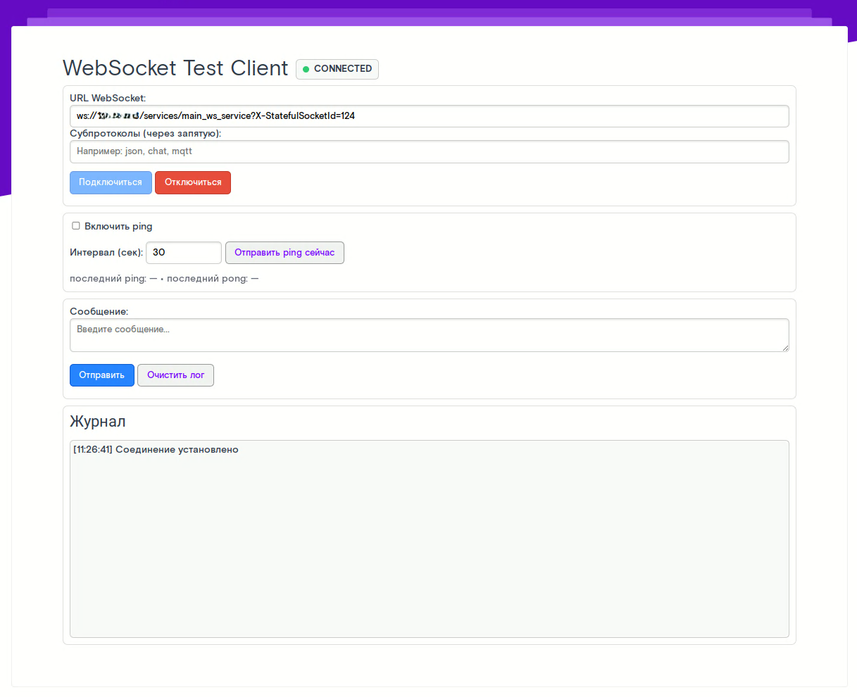Click the Интервал seconds number field
The width and height of the screenshot is (857, 697).
[183, 253]
